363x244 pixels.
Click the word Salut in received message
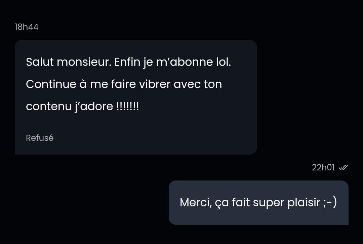[40, 62]
